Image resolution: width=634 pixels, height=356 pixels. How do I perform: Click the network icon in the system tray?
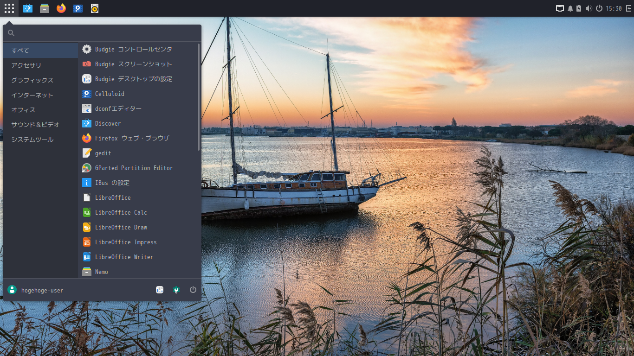tap(560, 8)
